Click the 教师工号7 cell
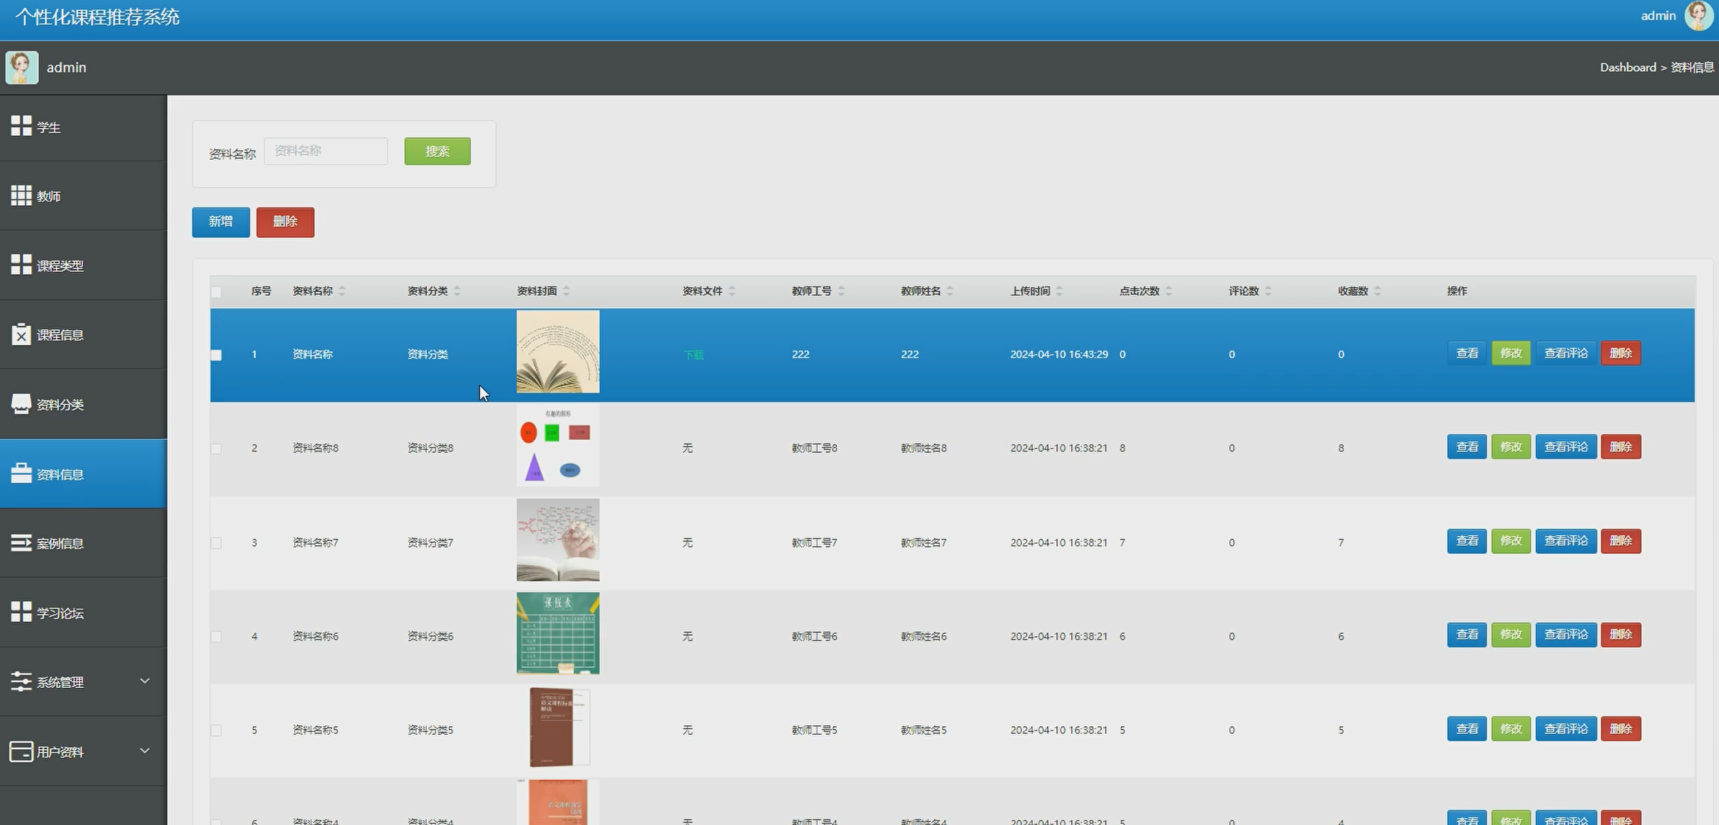This screenshot has height=825, width=1719. tap(814, 543)
